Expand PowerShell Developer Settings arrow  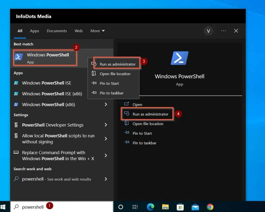tap(106, 125)
